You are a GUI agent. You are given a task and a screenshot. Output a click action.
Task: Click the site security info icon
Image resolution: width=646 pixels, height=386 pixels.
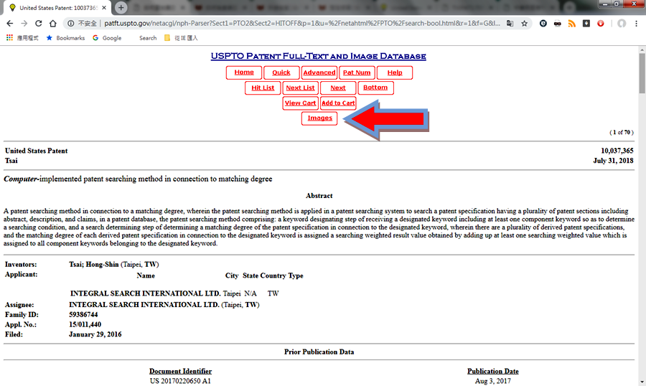71,24
